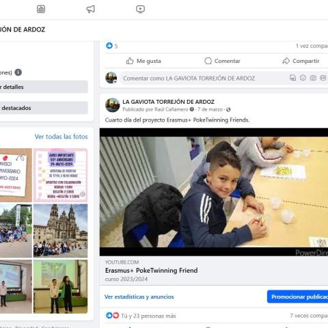Click the blue like reaction icon beside 5

click(x=109, y=46)
